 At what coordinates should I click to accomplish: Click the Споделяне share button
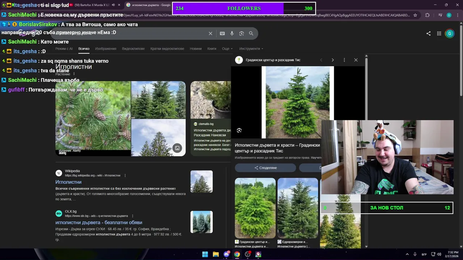tap(266, 168)
